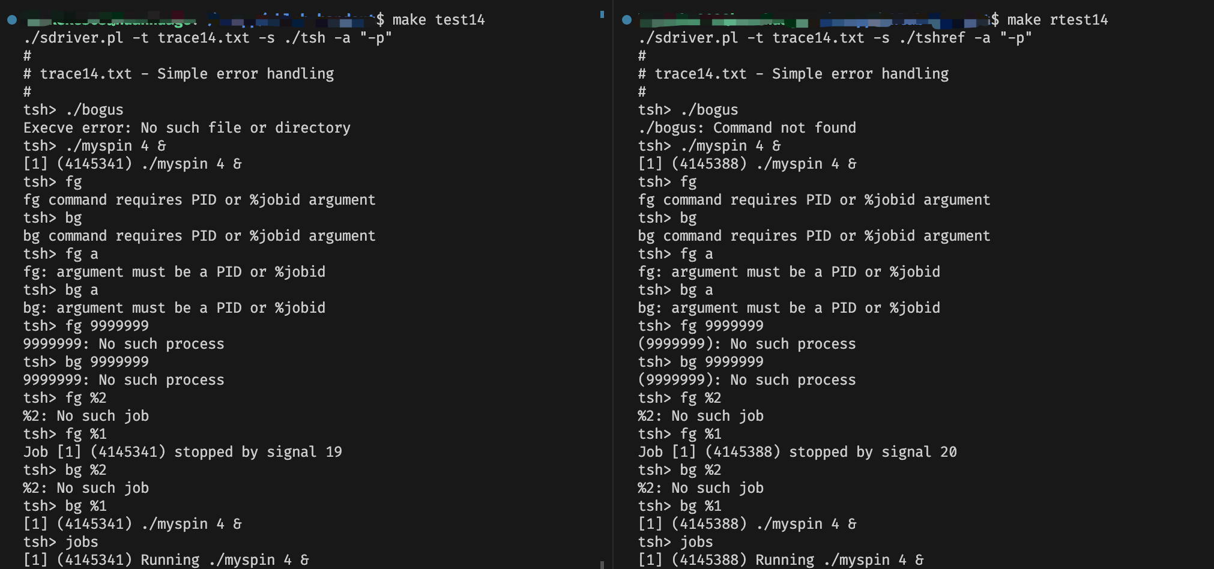This screenshot has height=569, width=1214.
Task: Click "tsh> fg 9999999" in the right terminal
Action: pyautogui.click(x=701, y=326)
